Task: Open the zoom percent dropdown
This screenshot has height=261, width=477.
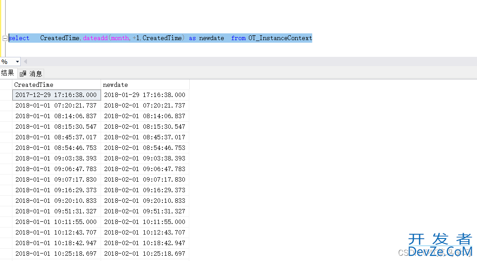Action: tap(17, 62)
